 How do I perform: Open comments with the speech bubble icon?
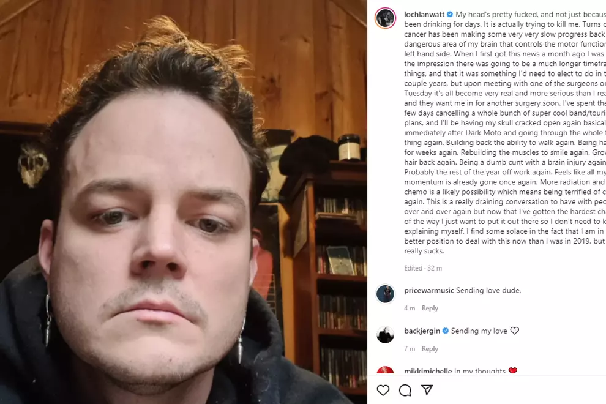405,390
